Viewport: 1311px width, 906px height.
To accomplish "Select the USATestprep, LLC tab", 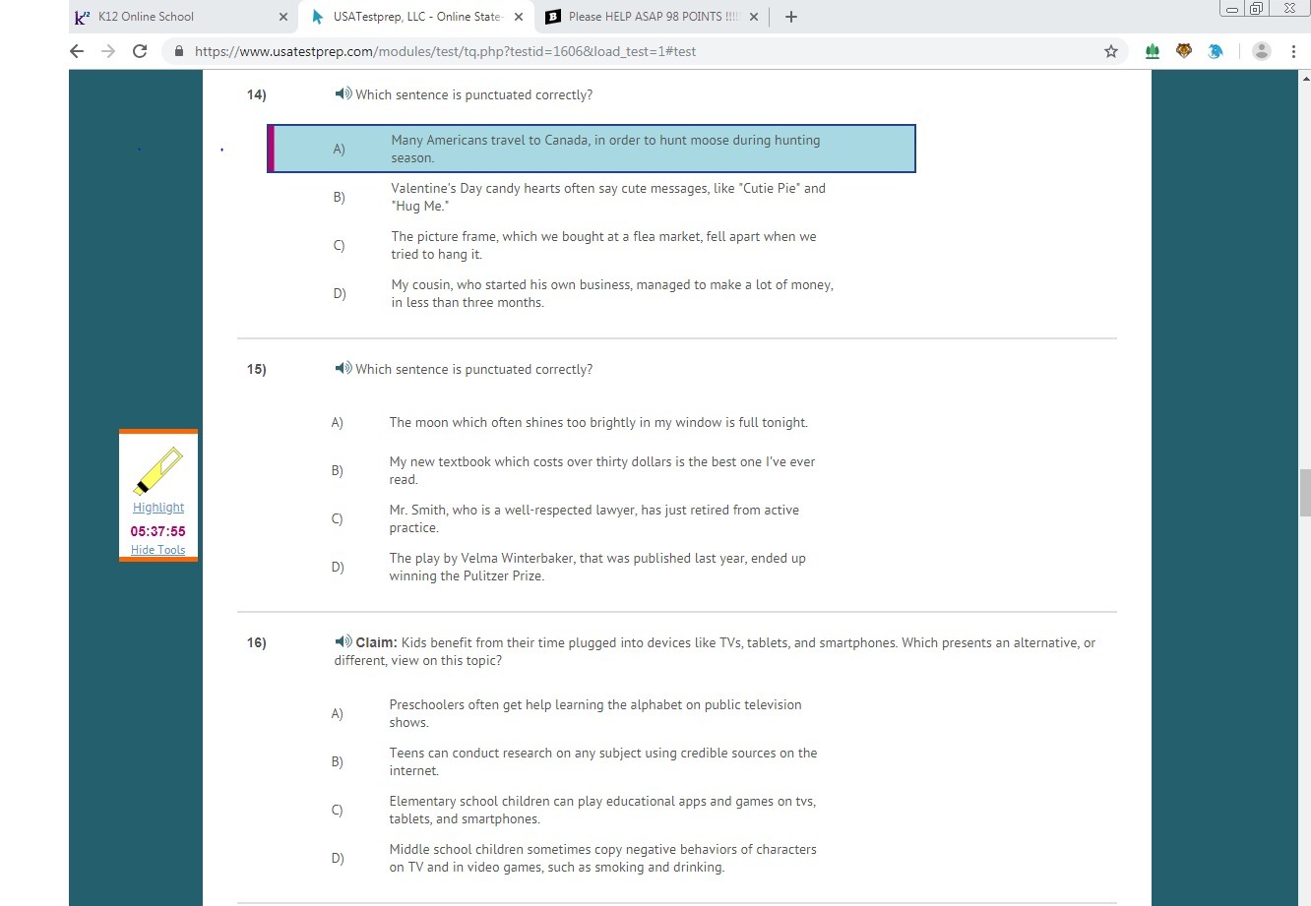I will point(417,17).
